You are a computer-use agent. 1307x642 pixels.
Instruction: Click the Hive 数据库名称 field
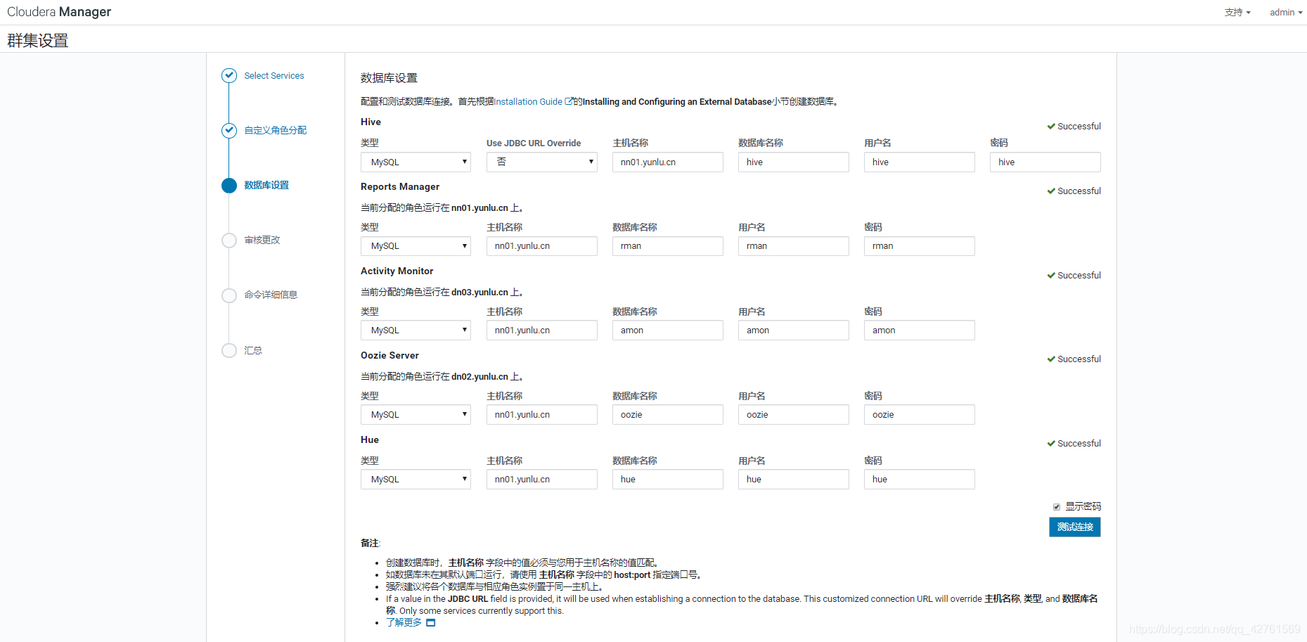click(x=794, y=162)
